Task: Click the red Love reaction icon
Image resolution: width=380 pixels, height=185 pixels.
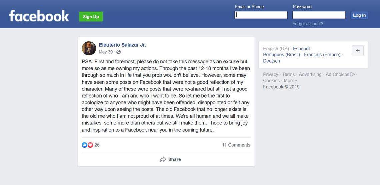Action: coord(90,145)
